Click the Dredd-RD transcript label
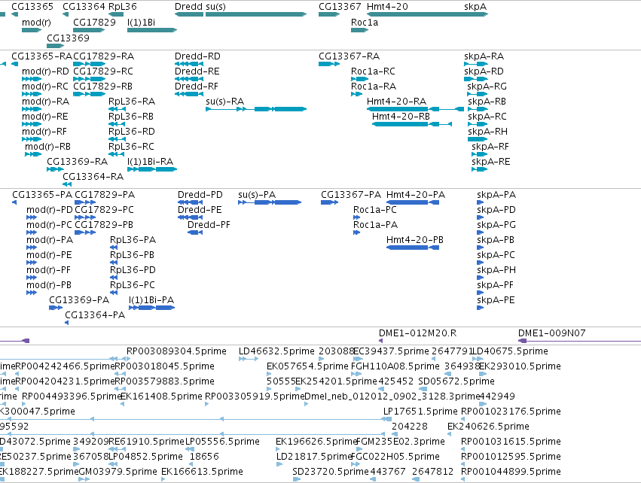Viewport: 641px width, 483px height. pos(197,56)
